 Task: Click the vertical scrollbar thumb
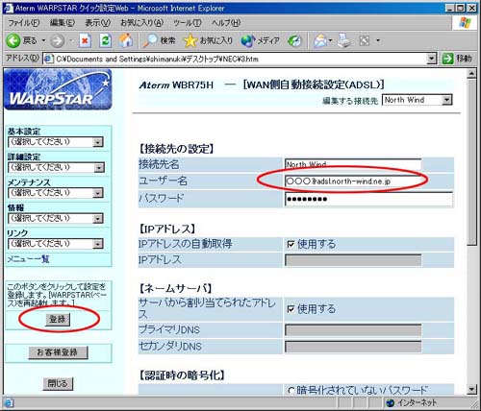click(471, 162)
